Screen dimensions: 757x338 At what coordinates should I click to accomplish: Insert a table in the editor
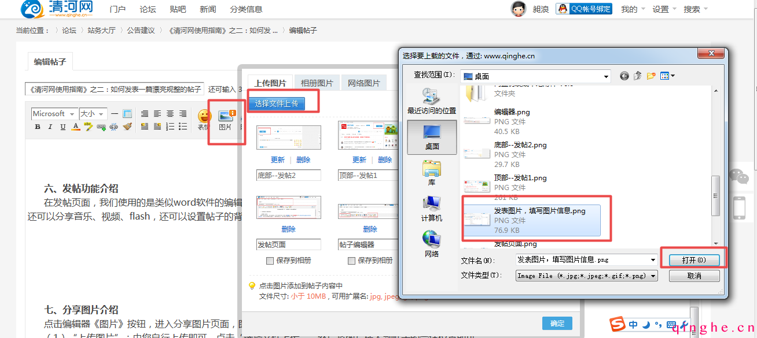click(127, 114)
